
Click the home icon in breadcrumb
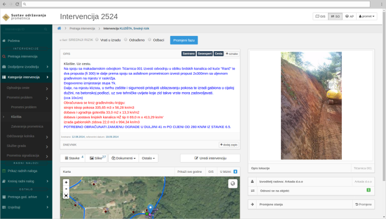point(59,28)
